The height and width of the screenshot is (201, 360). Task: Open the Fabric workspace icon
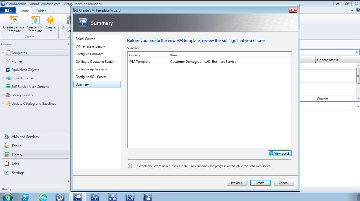7,146
